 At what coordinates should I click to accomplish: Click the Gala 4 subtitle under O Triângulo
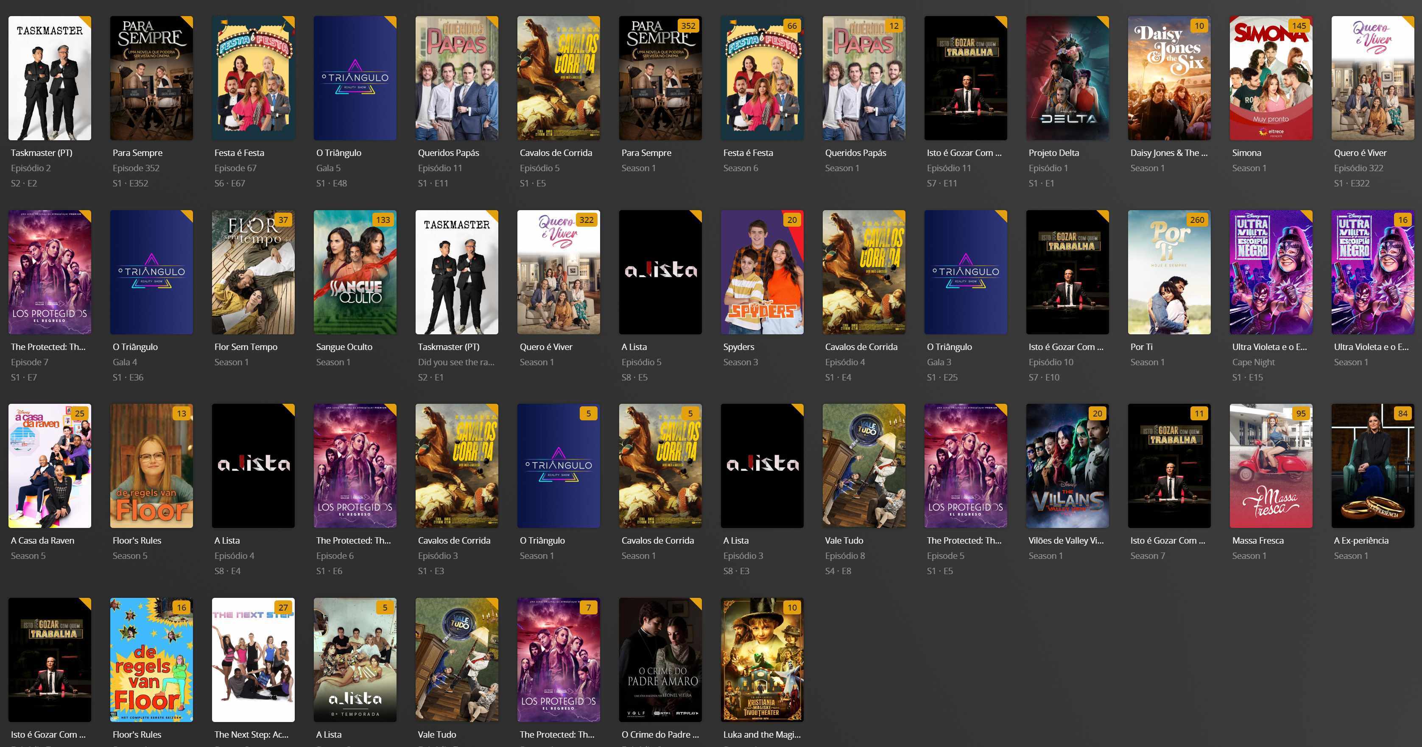coord(125,362)
